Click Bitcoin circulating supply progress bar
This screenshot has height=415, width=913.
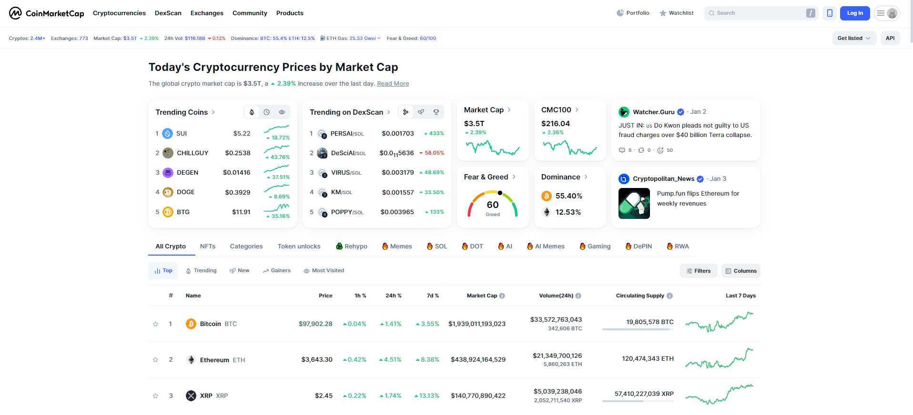coord(638,329)
